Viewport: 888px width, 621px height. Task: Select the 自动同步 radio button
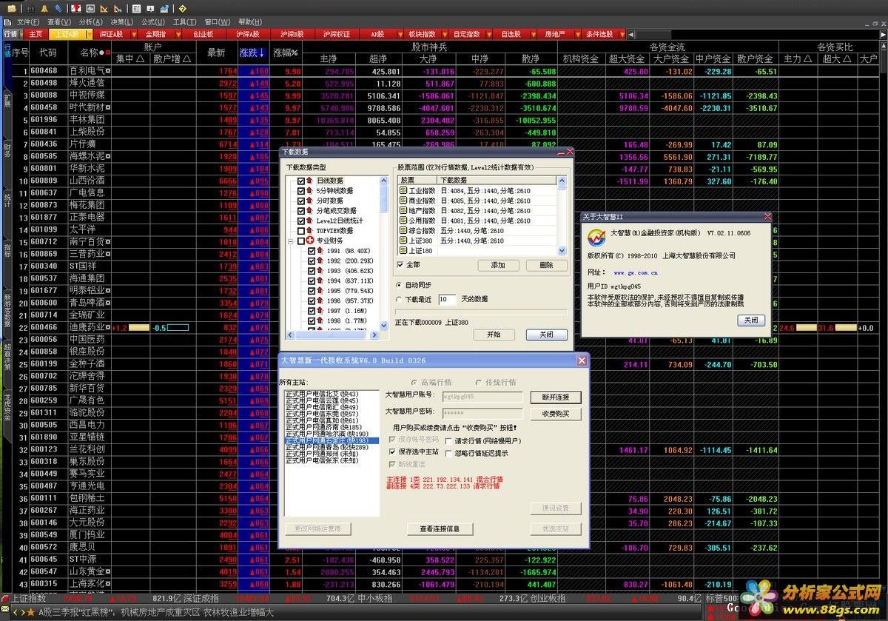pos(400,285)
